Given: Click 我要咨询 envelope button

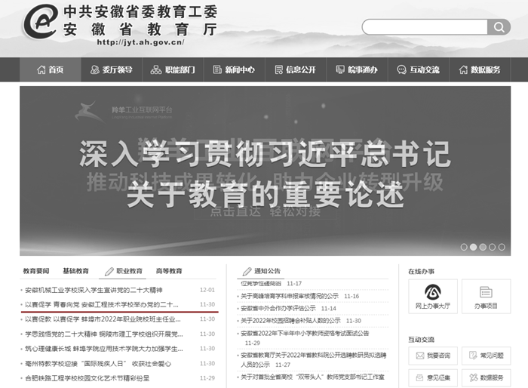Looking at the screenshot, I should (x=432, y=356).
